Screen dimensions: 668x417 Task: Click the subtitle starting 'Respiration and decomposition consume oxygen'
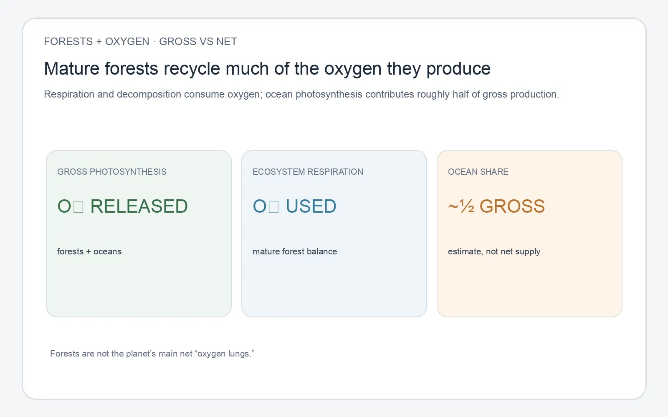click(x=301, y=94)
